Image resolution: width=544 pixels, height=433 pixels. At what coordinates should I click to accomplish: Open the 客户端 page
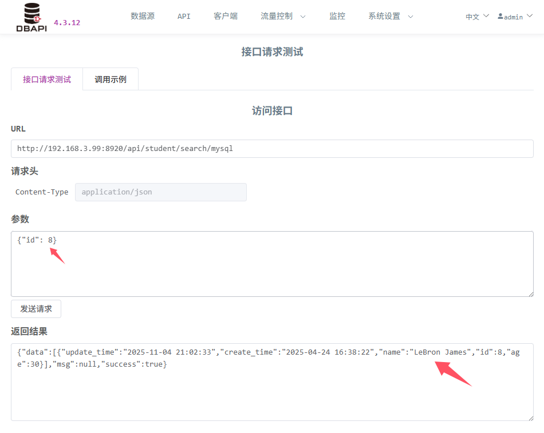226,16
